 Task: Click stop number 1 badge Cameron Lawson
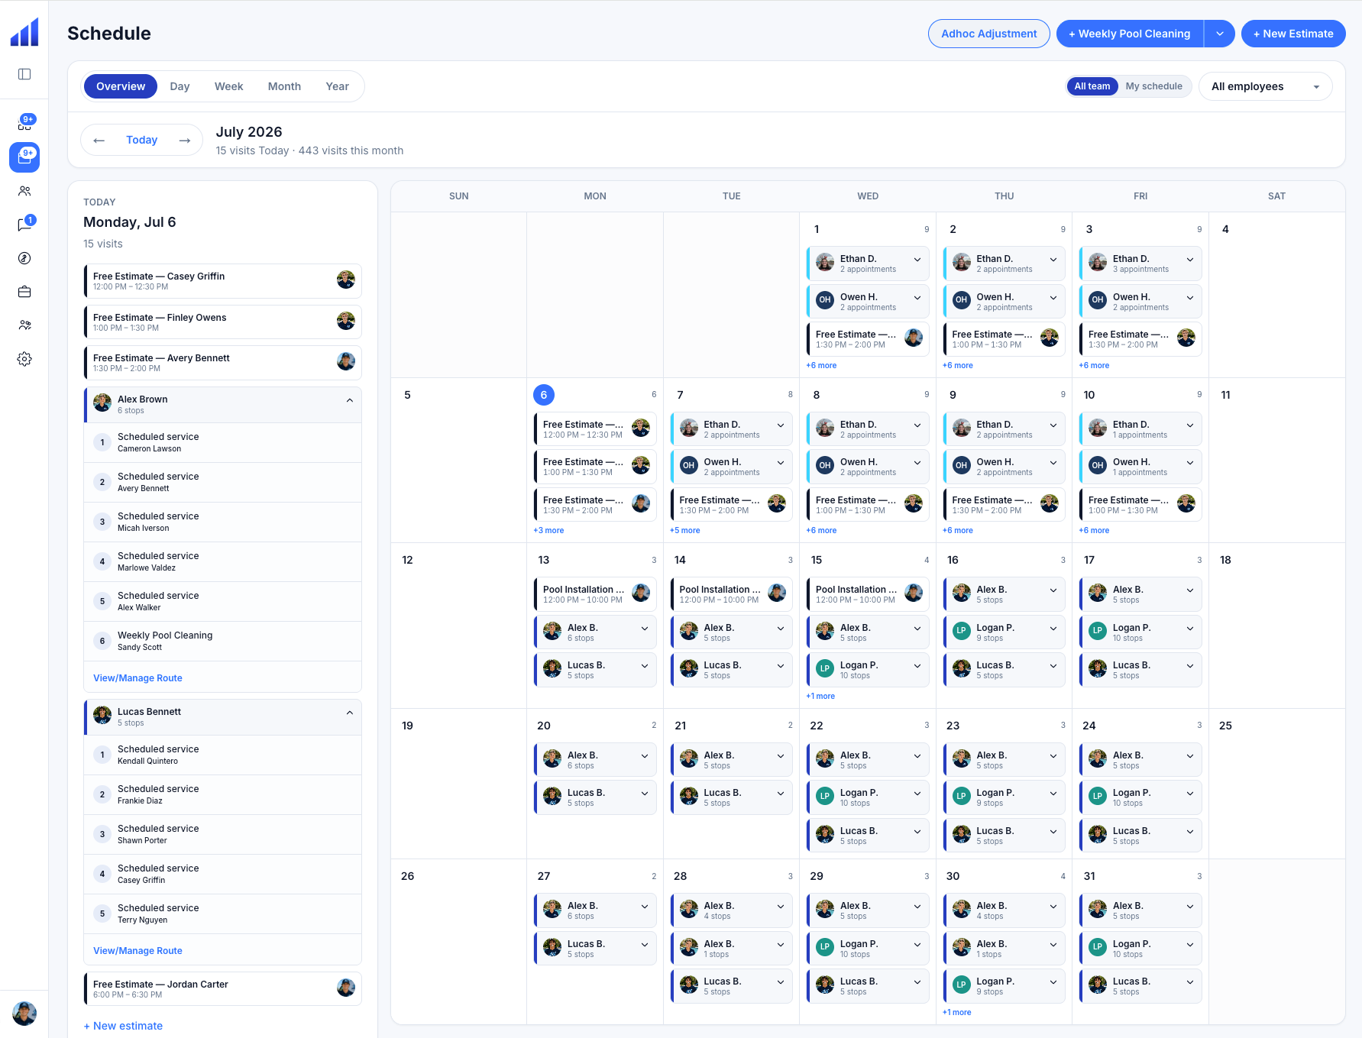tap(102, 442)
